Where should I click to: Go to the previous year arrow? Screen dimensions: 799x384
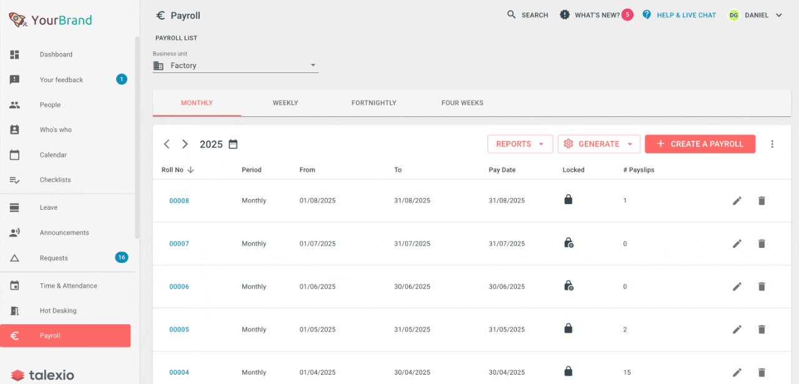point(167,144)
